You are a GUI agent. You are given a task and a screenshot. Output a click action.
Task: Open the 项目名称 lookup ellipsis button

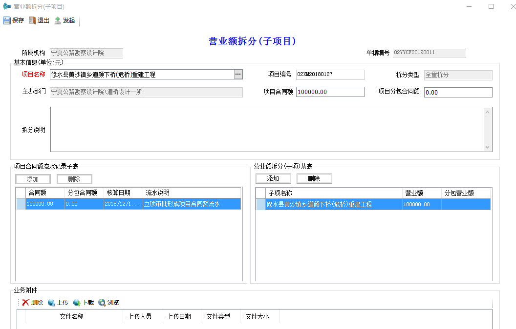[x=238, y=74]
